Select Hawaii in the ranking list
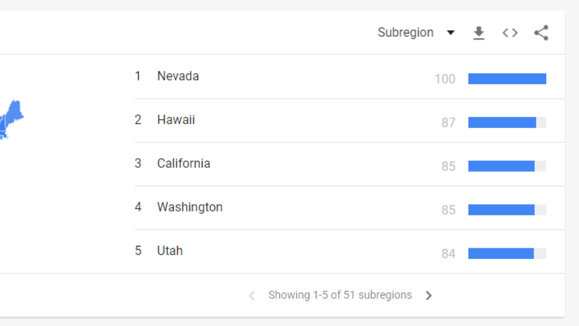The height and width of the screenshot is (326, 579). (x=176, y=120)
